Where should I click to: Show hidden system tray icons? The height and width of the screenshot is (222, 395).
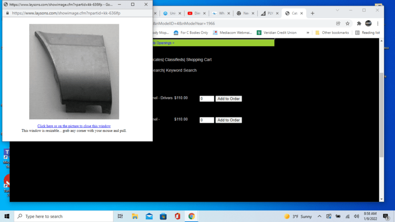[319, 216]
